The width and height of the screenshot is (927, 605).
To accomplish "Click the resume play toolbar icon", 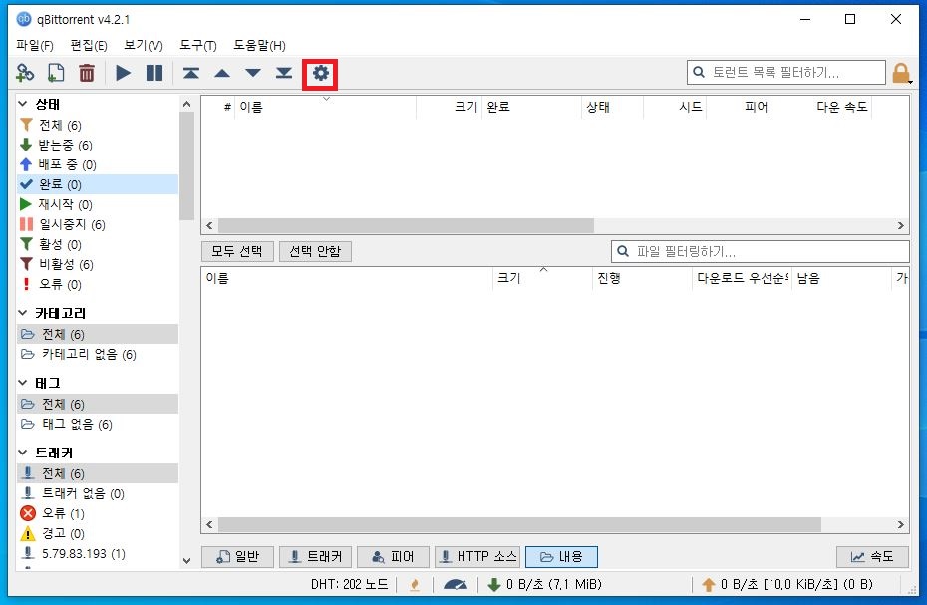I will click(123, 73).
